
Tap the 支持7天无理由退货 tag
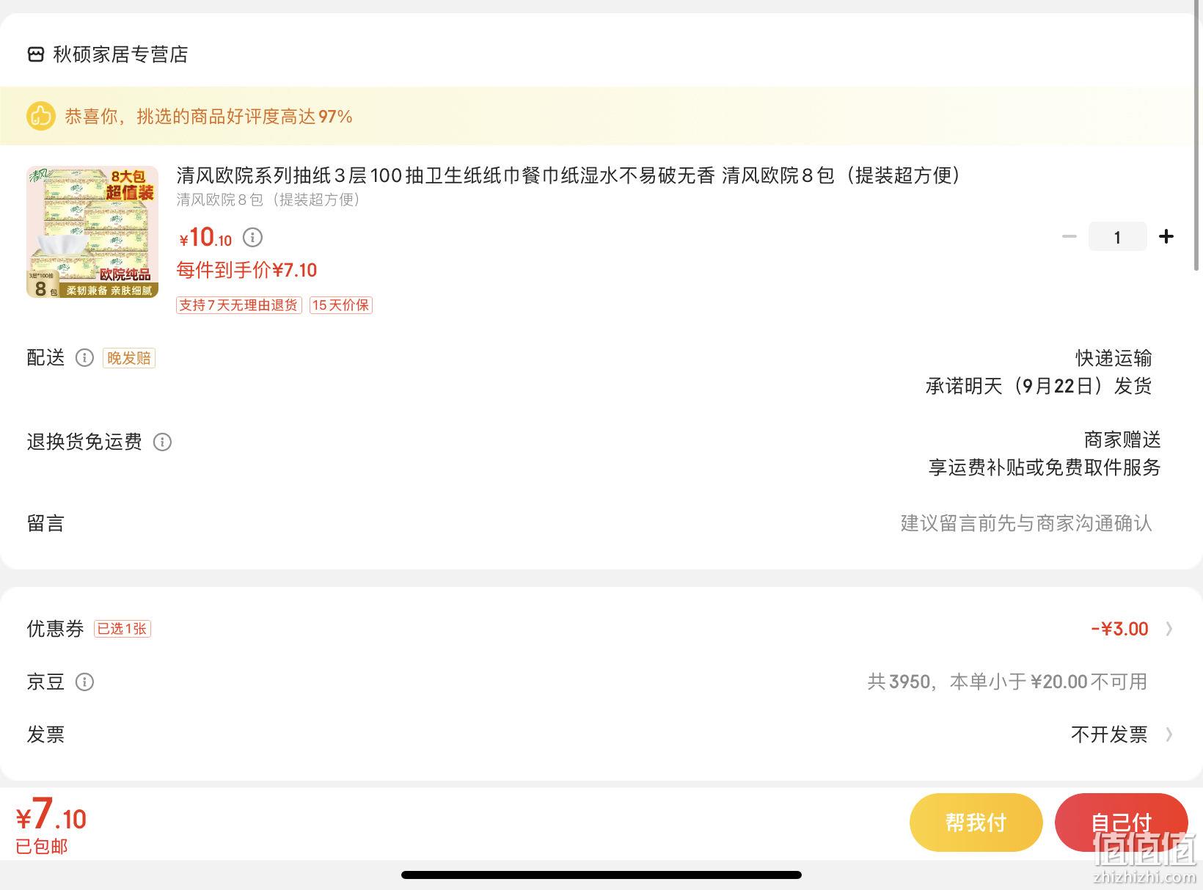238,305
